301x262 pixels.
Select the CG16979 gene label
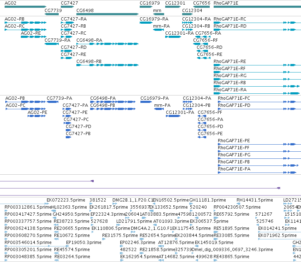click(150, 3)
